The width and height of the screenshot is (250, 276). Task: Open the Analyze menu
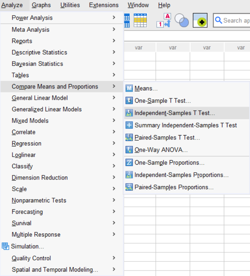12,5
